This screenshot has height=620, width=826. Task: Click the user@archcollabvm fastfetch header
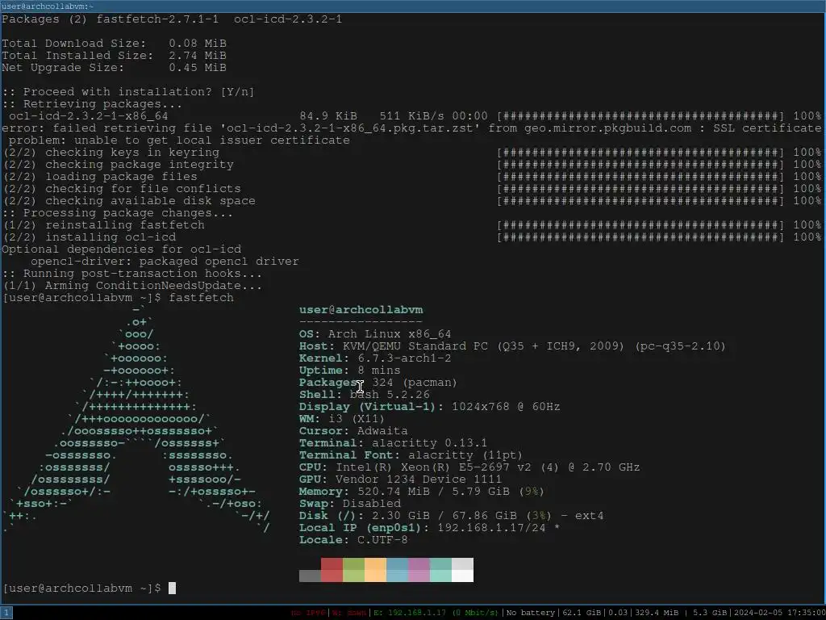click(361, 309)
